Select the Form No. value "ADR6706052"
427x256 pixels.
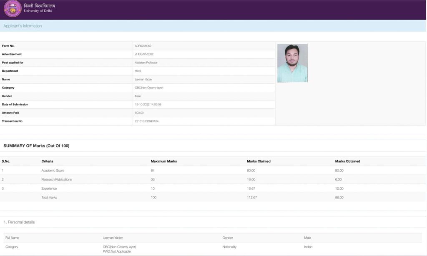point(143,46)
